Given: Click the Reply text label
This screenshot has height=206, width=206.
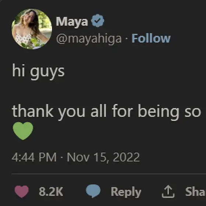Looking at the screenshot, I should coord(126,192).
